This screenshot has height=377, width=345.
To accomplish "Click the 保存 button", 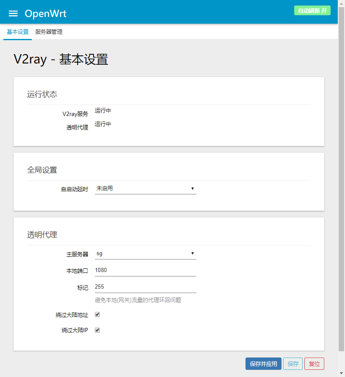I will point(293,364).
